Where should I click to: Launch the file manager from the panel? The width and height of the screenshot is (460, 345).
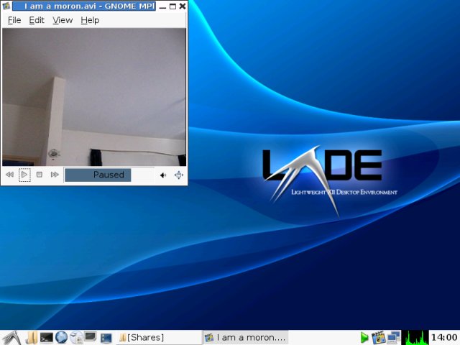coord(31,338)
